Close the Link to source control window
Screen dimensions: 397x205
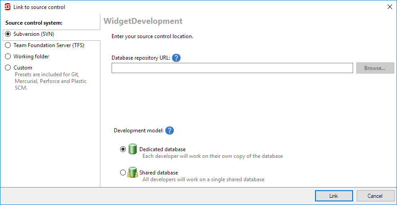(388, 7)
